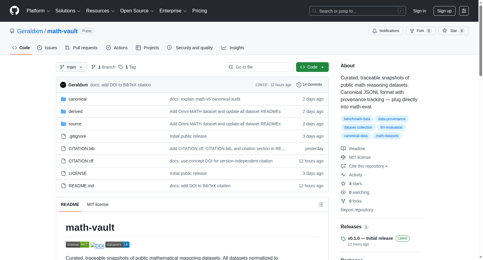The image size is (483, 260).
Task: Open the data-provenance topic tag
Action: [x=392, y=119]
